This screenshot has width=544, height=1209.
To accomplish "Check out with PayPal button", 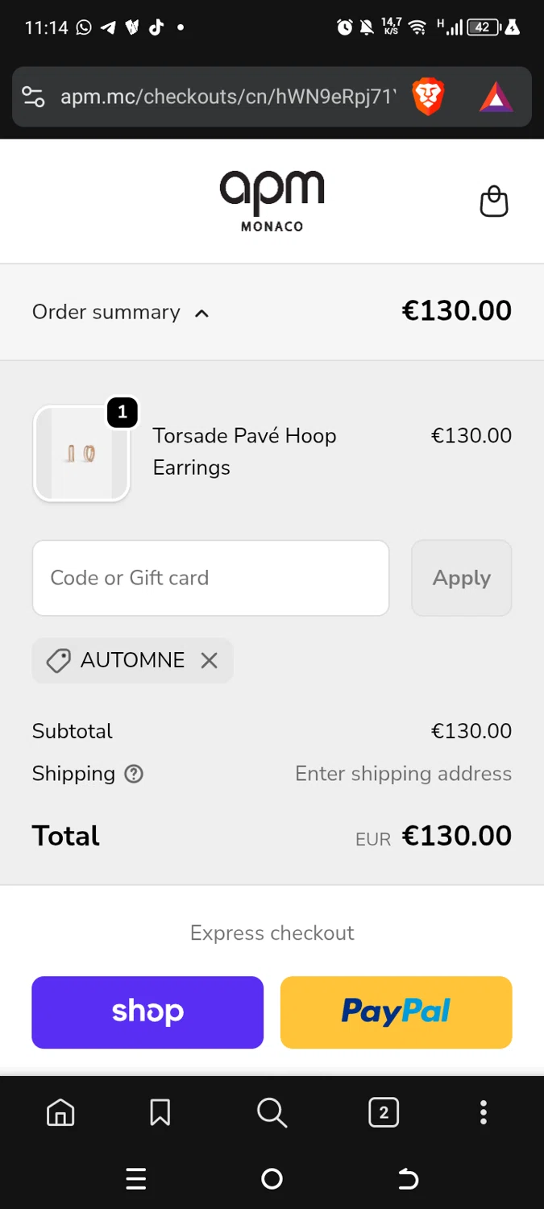I will pyautogui.click(x=396, y=1012).
